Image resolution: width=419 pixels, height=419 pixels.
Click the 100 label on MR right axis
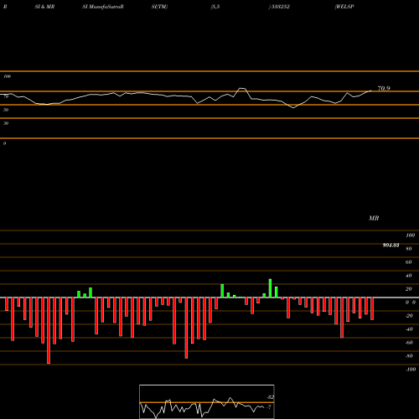pos(410,235)
